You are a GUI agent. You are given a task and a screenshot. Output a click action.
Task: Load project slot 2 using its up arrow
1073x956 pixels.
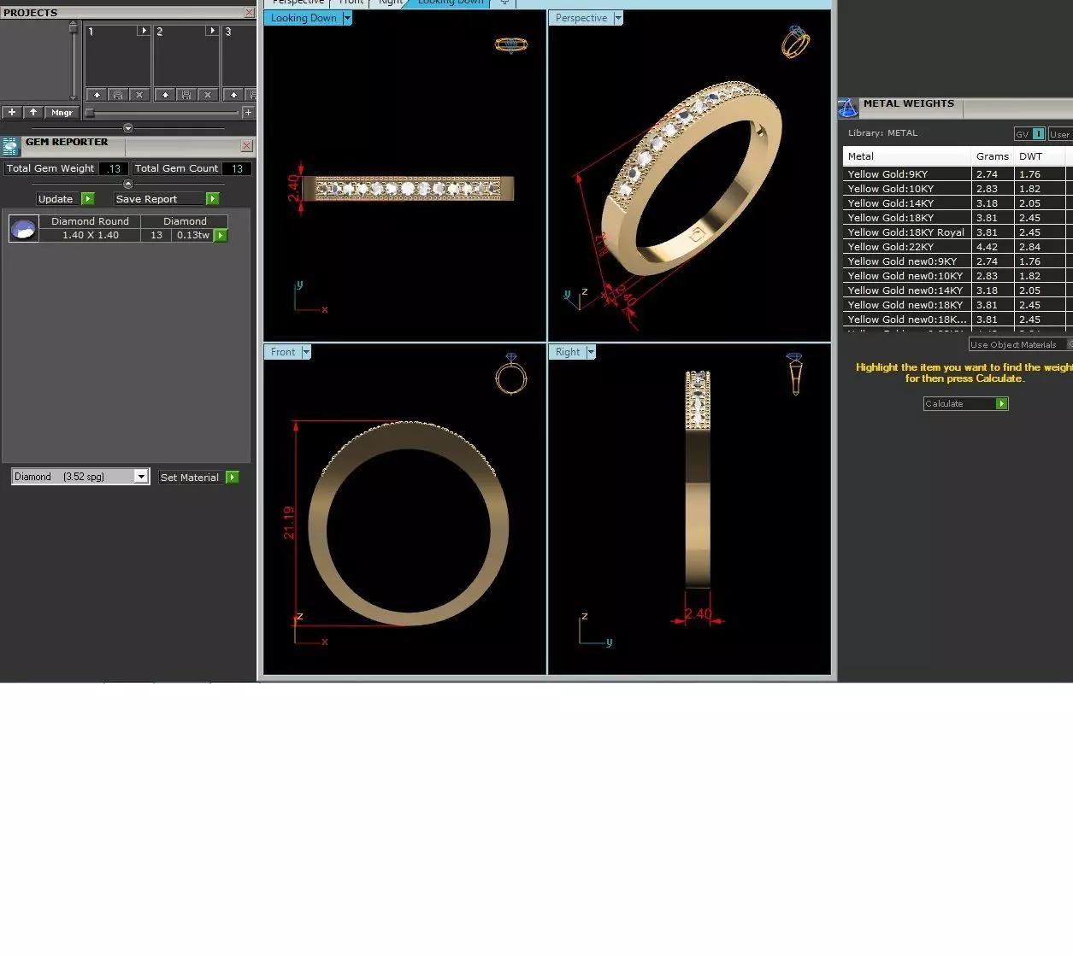165,95
